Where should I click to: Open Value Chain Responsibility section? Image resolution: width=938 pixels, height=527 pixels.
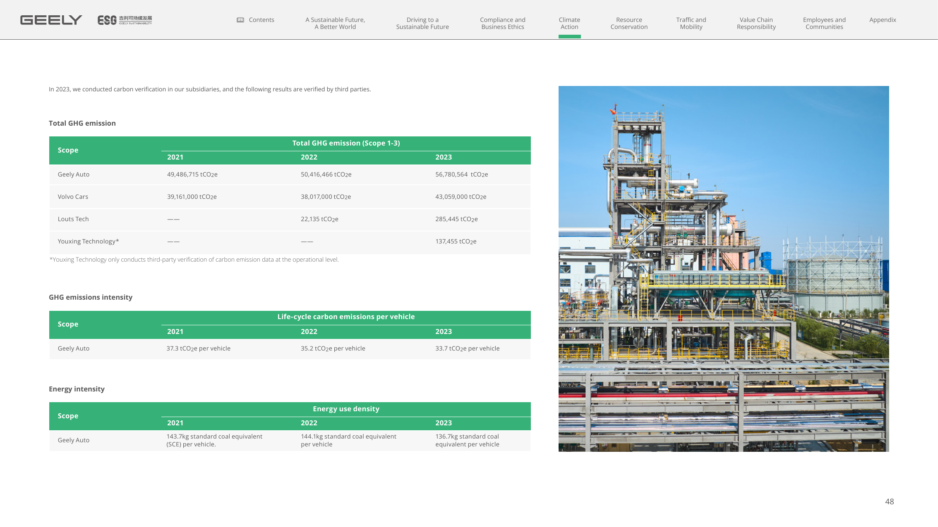(x=756, y=23)
